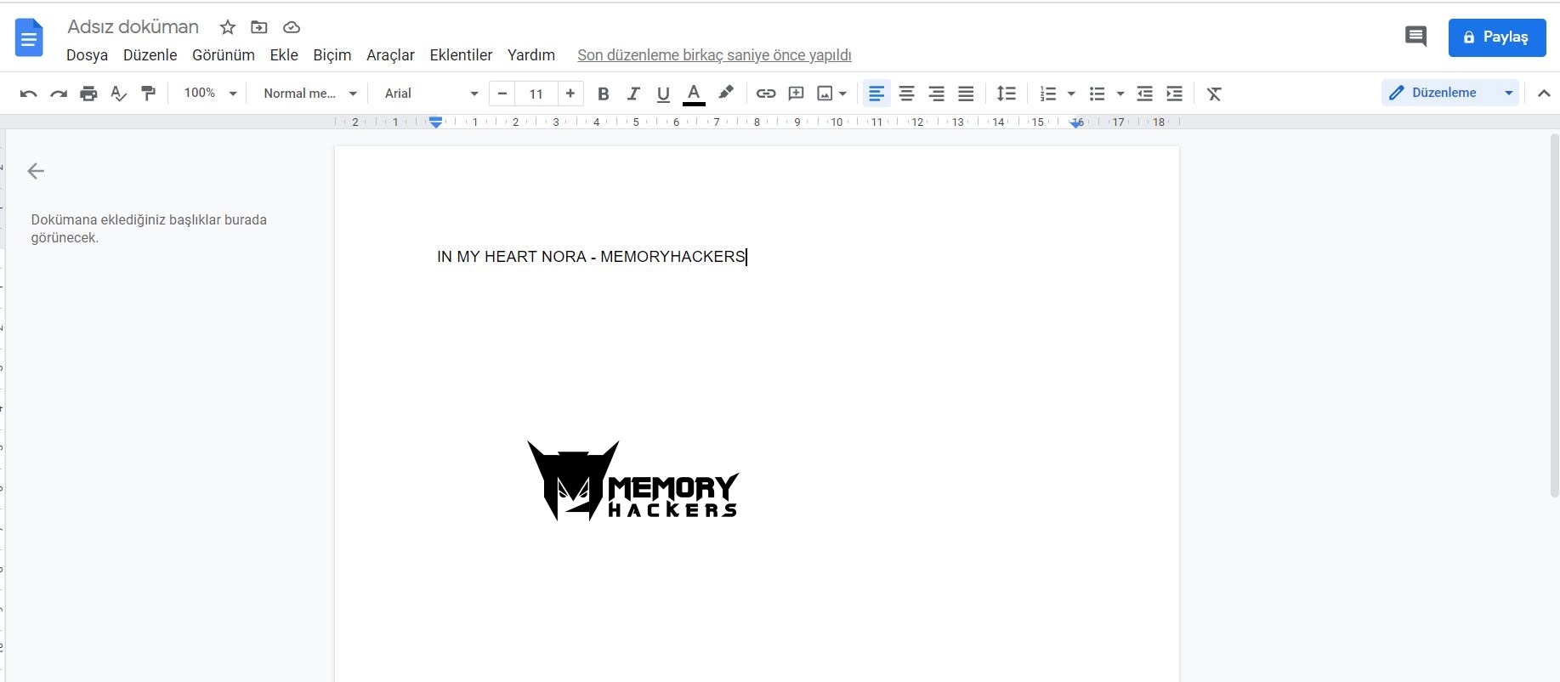
Task: Apply a bulleted list
Action: (x=1098, y=94)
